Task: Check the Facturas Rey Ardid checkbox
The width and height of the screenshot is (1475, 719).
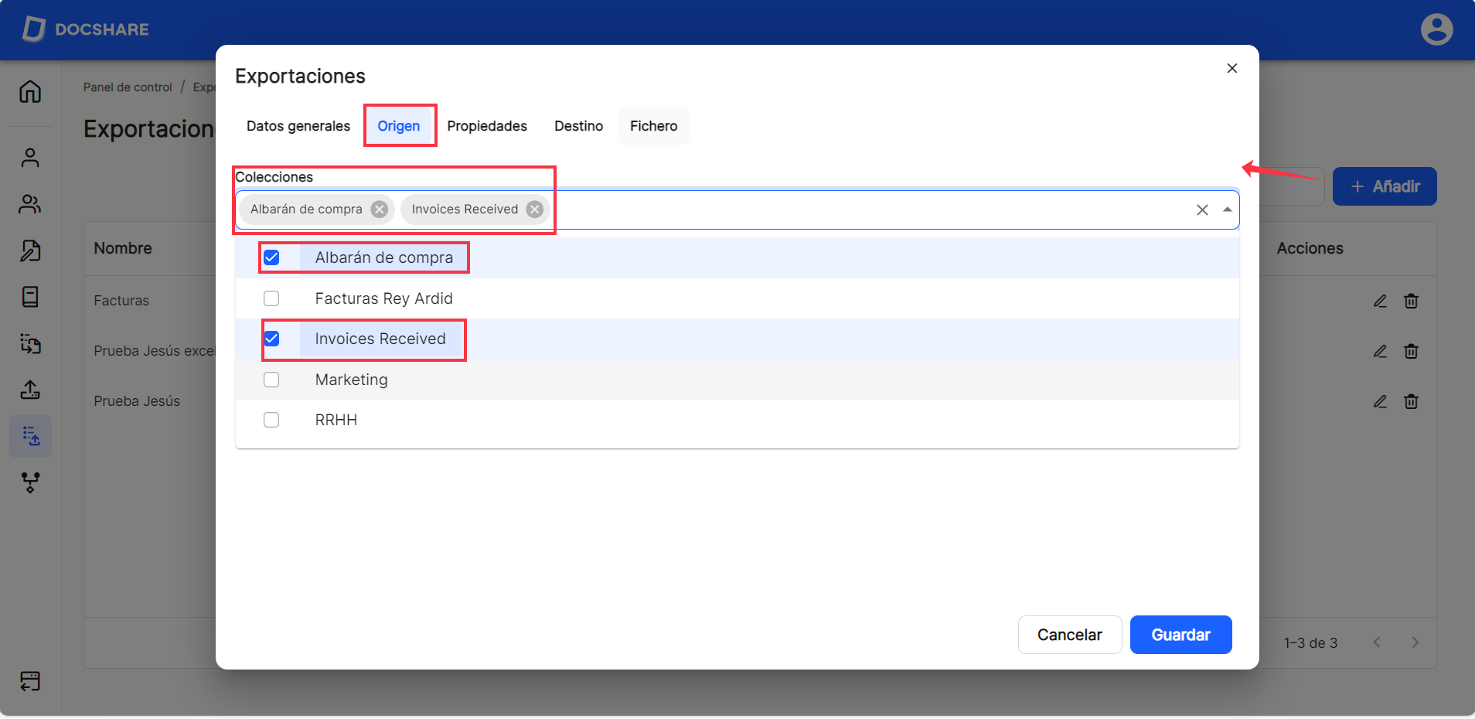Action: (x=271, y=298)
